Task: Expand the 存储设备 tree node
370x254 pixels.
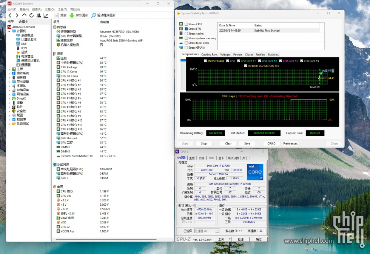Action: (9, 90)
